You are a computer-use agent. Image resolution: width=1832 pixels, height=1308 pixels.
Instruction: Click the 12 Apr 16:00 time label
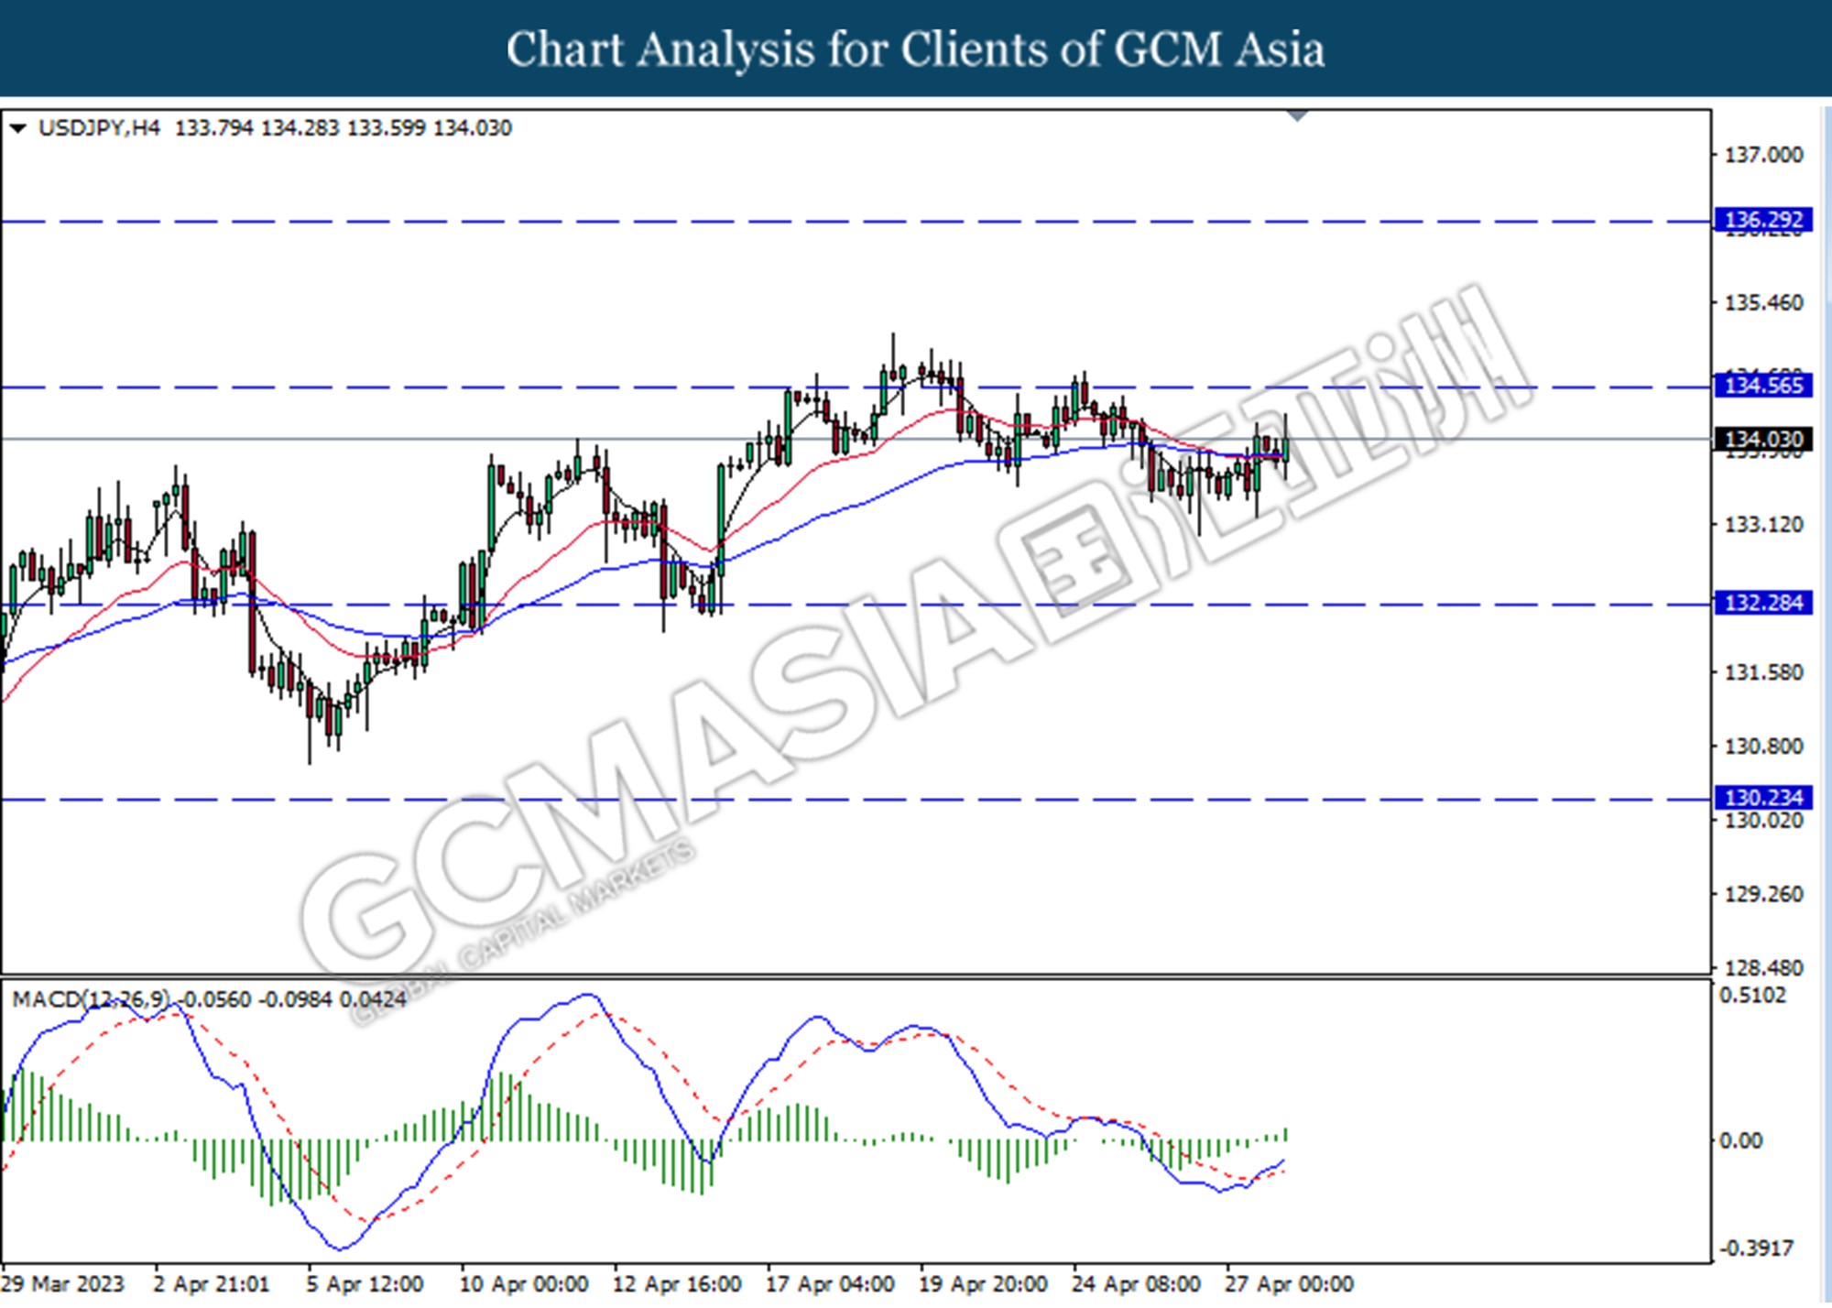click(677, 1284)
